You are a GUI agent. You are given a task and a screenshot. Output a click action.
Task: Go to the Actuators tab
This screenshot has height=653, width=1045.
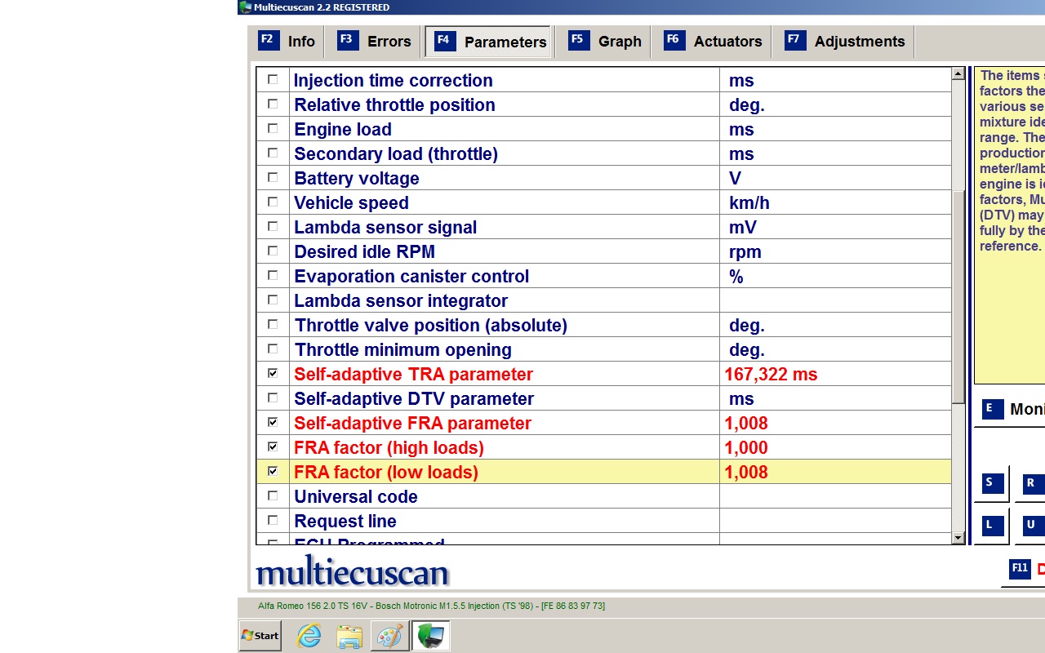pos(713,42)
